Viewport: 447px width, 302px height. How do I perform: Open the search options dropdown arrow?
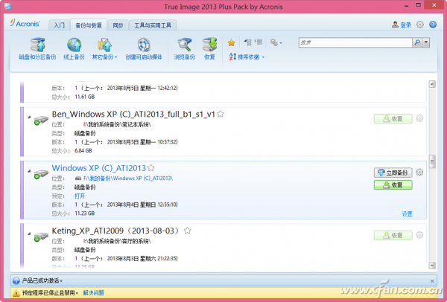tap(426, 42)
